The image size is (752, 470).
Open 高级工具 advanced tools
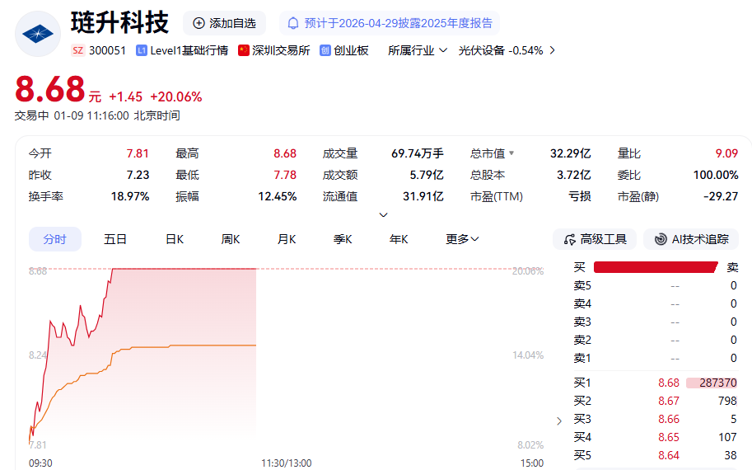pos(595,239)
